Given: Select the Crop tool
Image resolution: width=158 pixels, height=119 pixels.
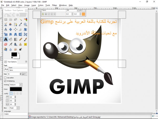Looking at the screenshot, I should point(21,29).
